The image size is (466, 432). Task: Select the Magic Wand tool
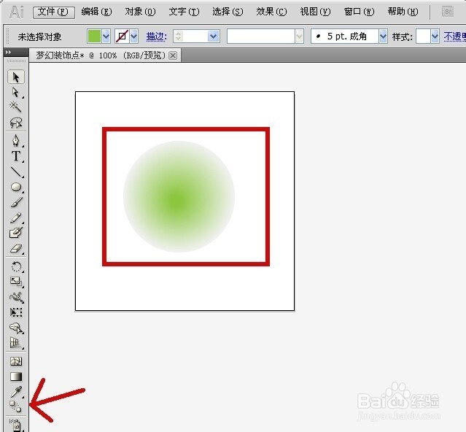coord(16,107)
